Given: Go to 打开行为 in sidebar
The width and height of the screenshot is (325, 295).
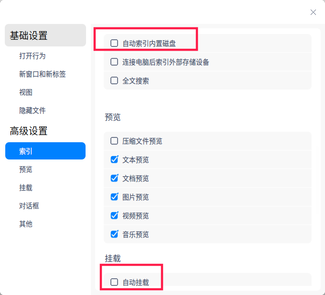Looking at the screenshot, I should coord(32,56).
